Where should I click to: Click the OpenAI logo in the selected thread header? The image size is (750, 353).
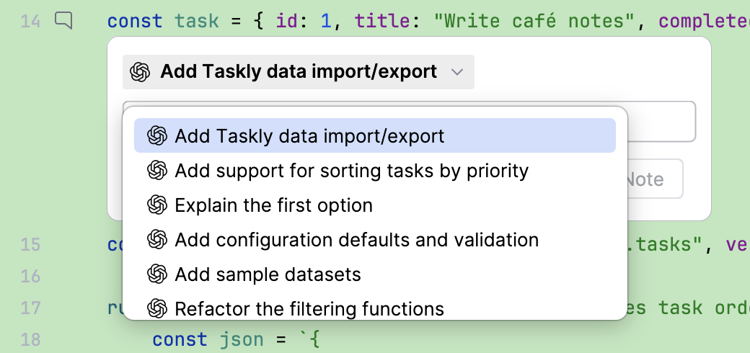tap(140, 72)
